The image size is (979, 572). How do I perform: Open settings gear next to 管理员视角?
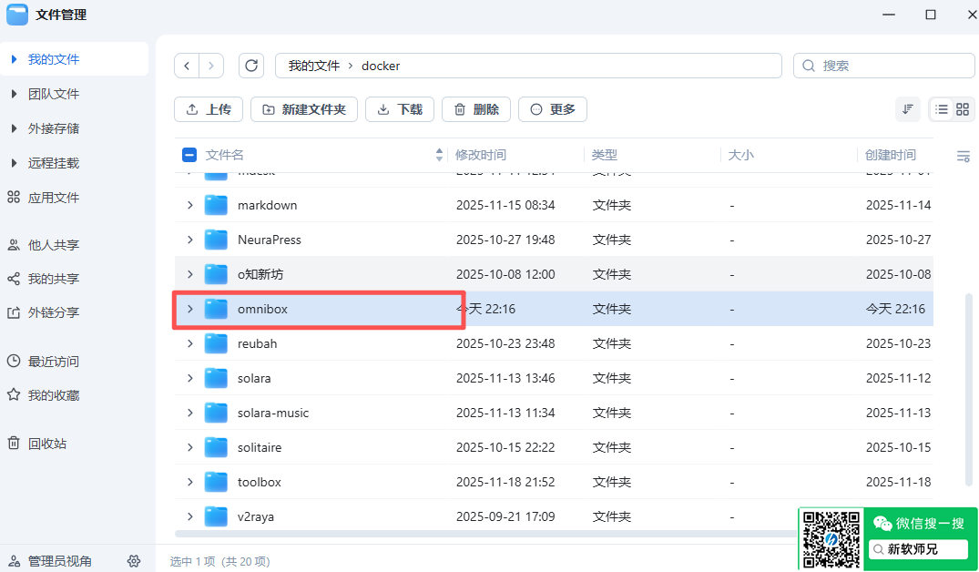coord(134,561)
